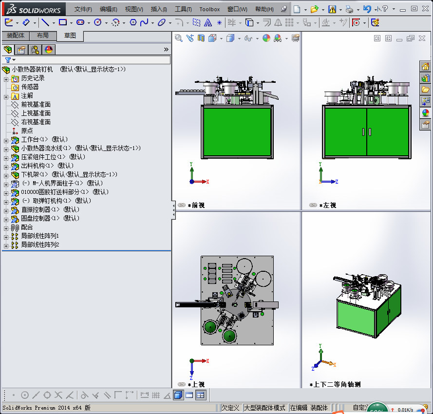Click the 欠定义 status bar entry

coord(230,408)
